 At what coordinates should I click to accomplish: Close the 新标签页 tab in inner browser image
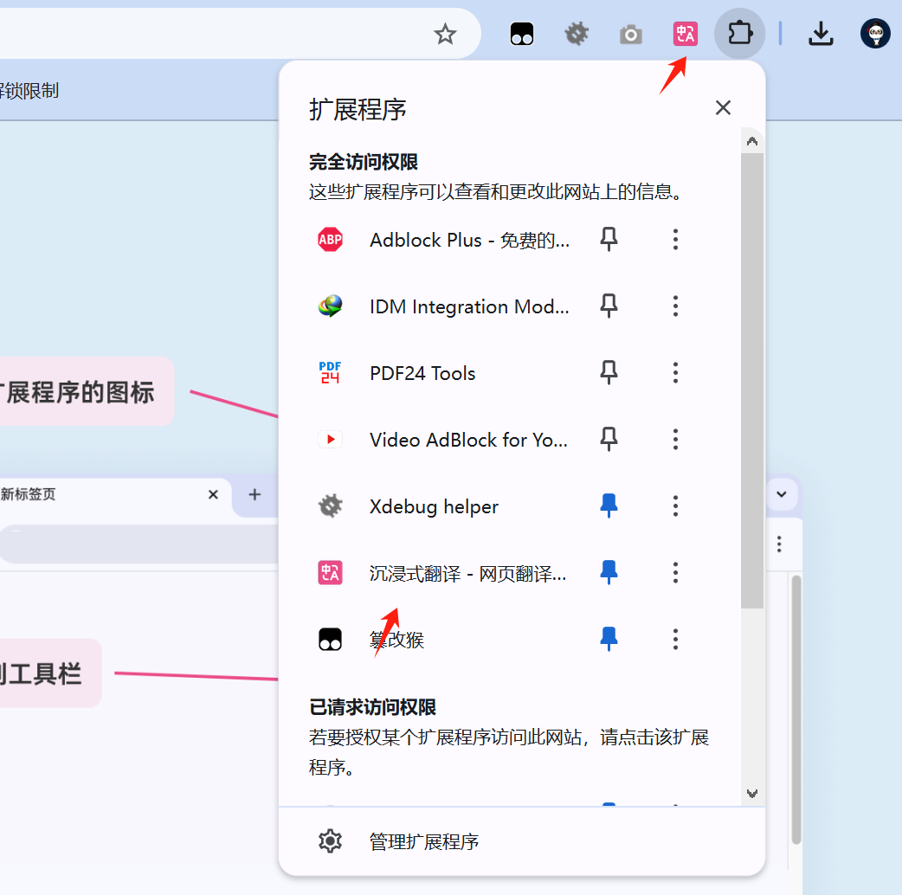(x=213, y=494)
